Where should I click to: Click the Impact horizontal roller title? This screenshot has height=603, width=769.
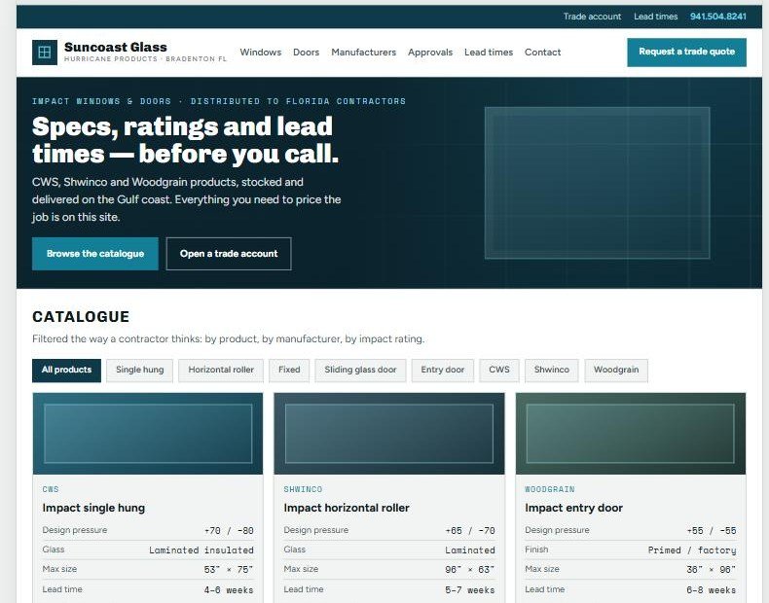tap(347, 508)
